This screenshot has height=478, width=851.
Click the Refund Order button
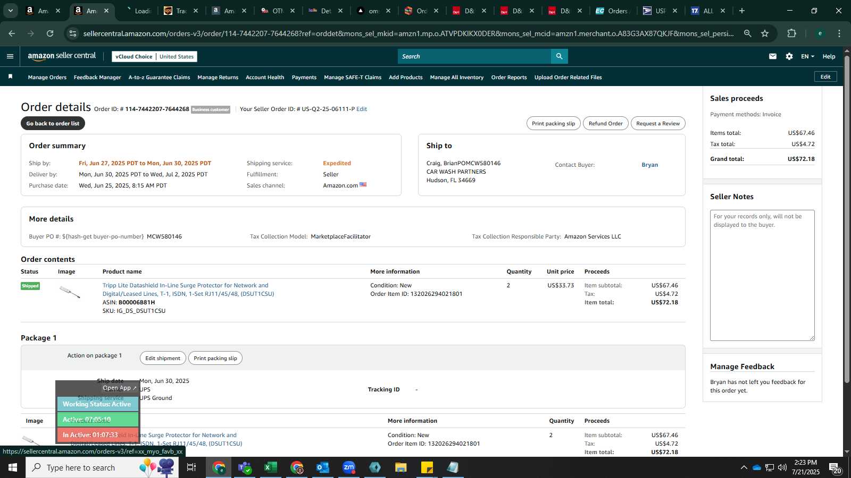tap(605, 123)
